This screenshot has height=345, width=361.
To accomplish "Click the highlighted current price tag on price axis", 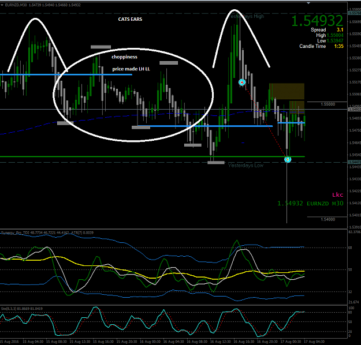I will pos(354,110).
